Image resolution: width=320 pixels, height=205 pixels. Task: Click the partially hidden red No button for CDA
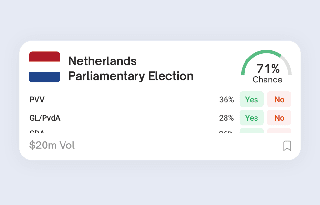coord(279,131)
